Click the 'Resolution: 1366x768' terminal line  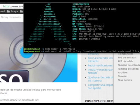point(85,19)
